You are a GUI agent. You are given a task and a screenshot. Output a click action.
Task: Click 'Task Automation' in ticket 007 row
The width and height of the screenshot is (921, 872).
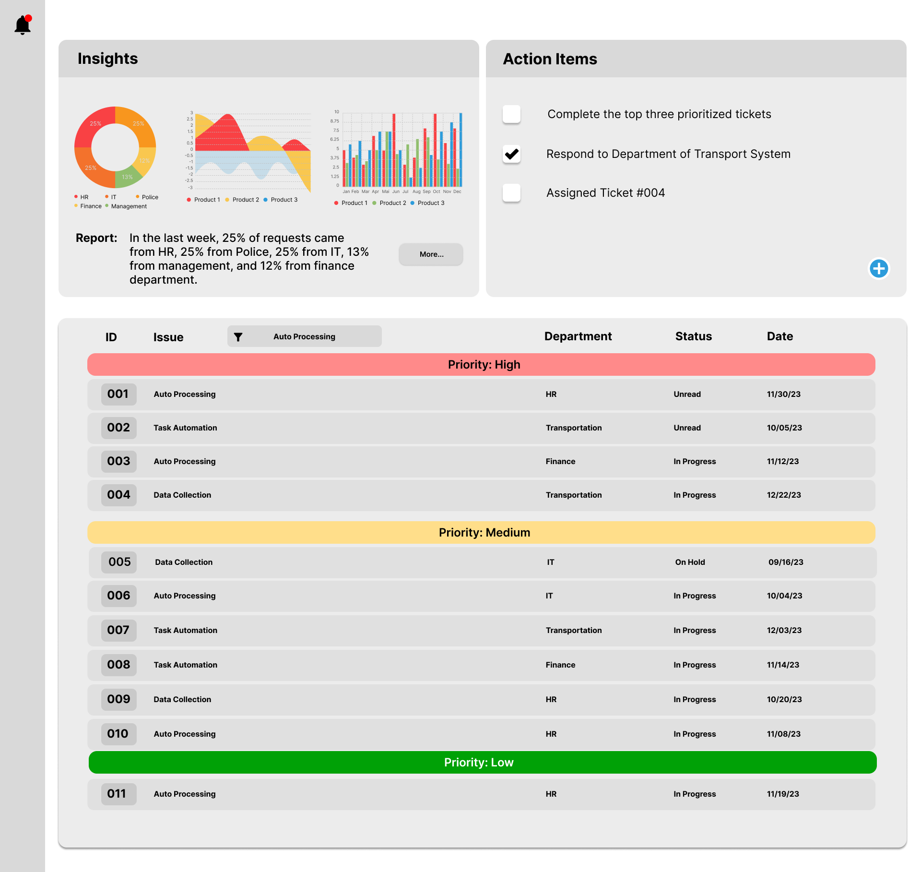[x=185, y=631]
